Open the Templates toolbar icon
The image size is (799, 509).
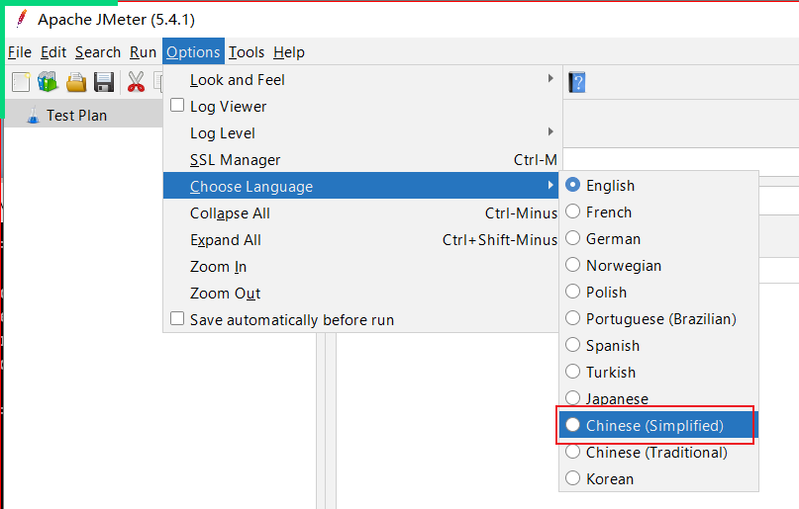coord(48,82)
